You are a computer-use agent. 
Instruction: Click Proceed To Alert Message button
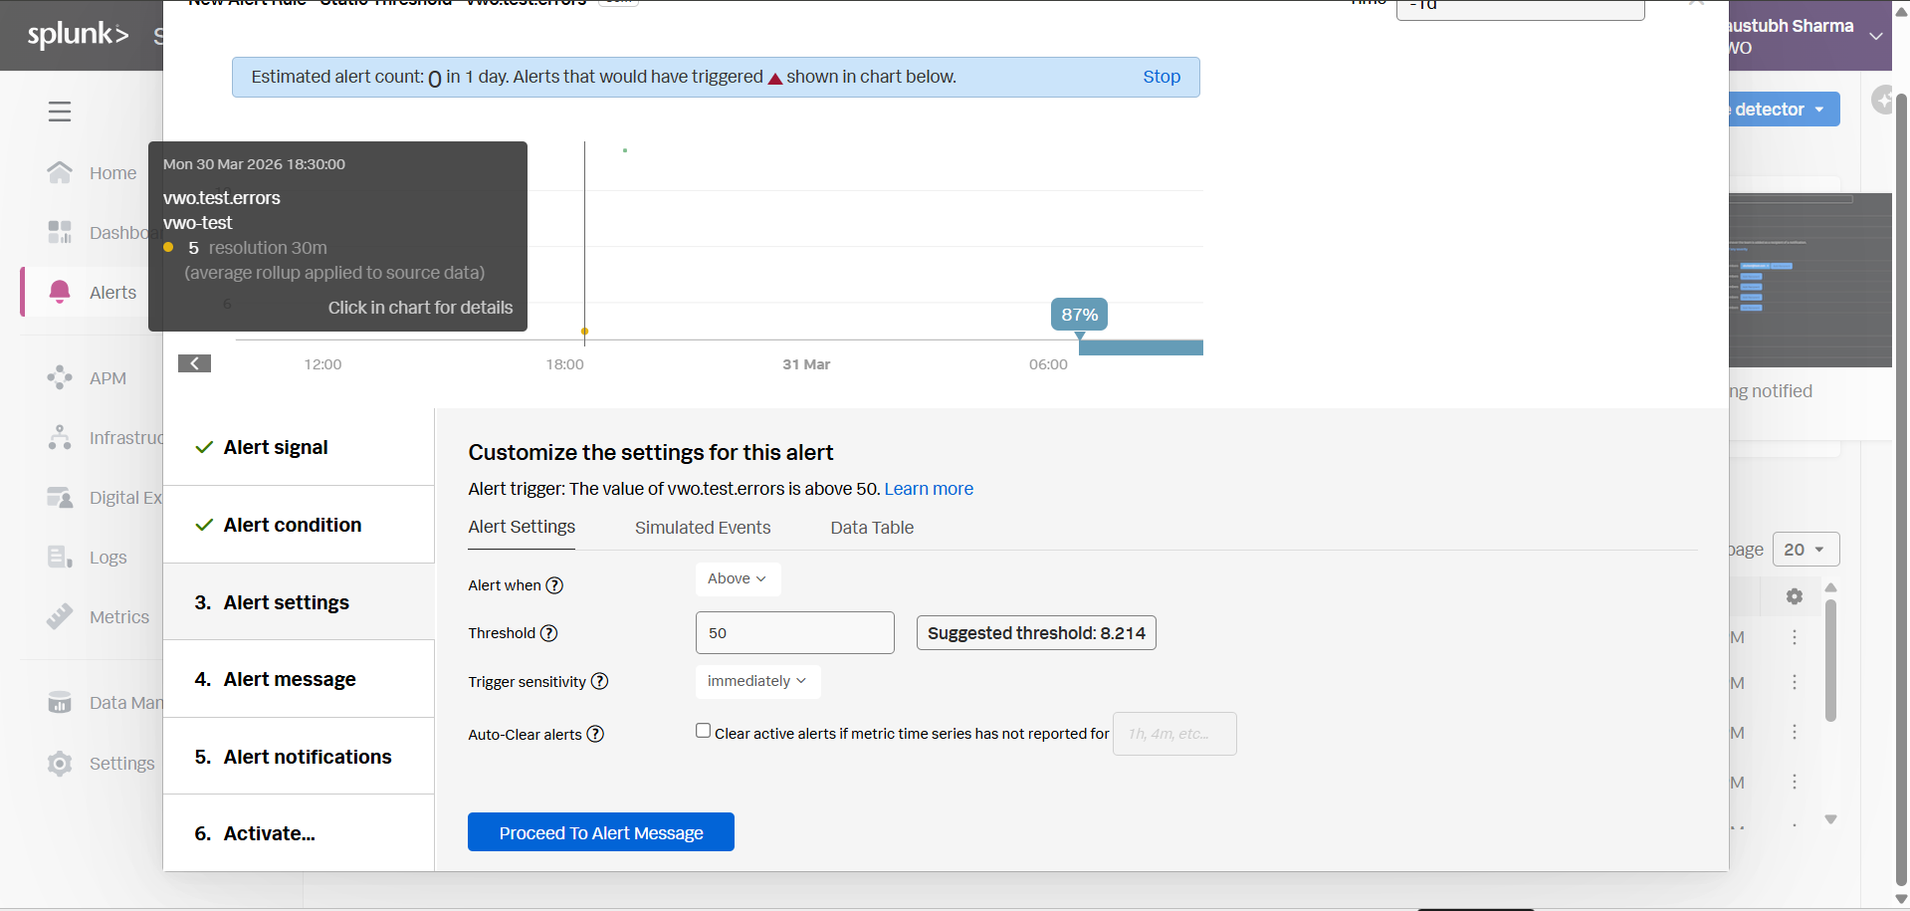pos(601,832)
